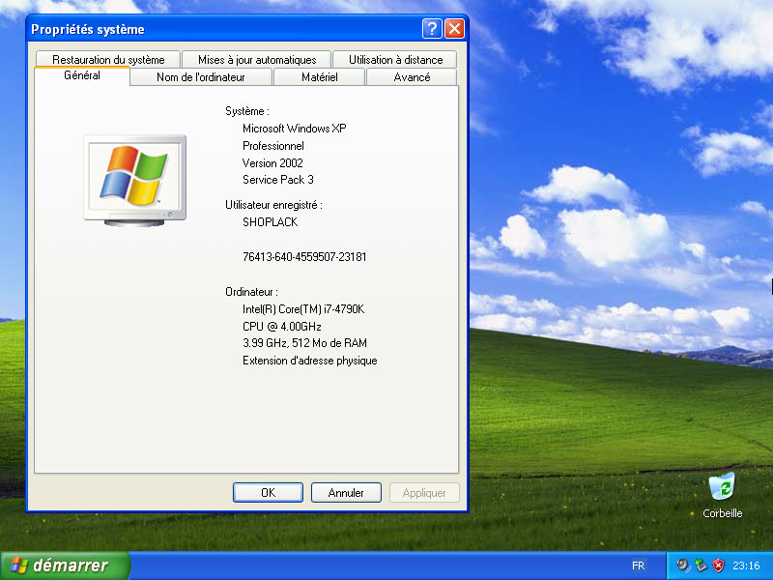773x580 pixels.
Task: Go to the Nom de l'ordinateur tab
Action: pyautogui.click(x=201, y=77)
